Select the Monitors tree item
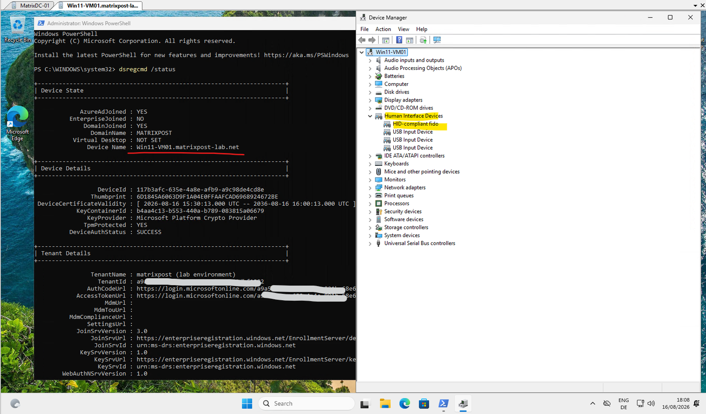706x414 pixels. point(395,180)
